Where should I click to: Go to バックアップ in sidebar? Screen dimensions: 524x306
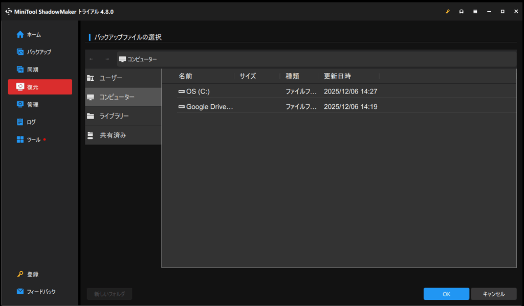coord(38,52)
